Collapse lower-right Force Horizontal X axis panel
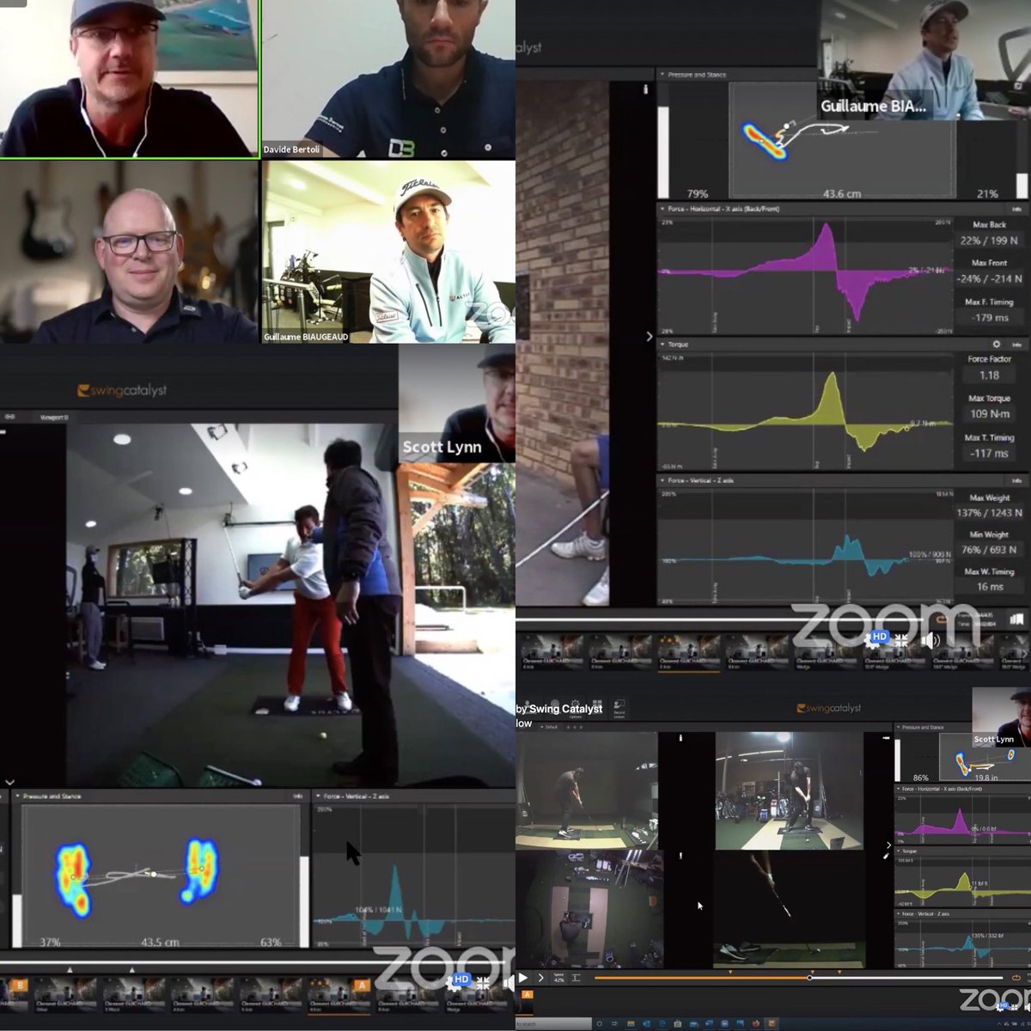Viewport: 1031px width, 1031px height. [899, 788]
